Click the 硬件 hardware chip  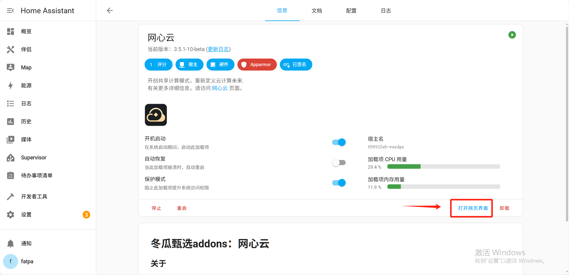click(220, 65)
